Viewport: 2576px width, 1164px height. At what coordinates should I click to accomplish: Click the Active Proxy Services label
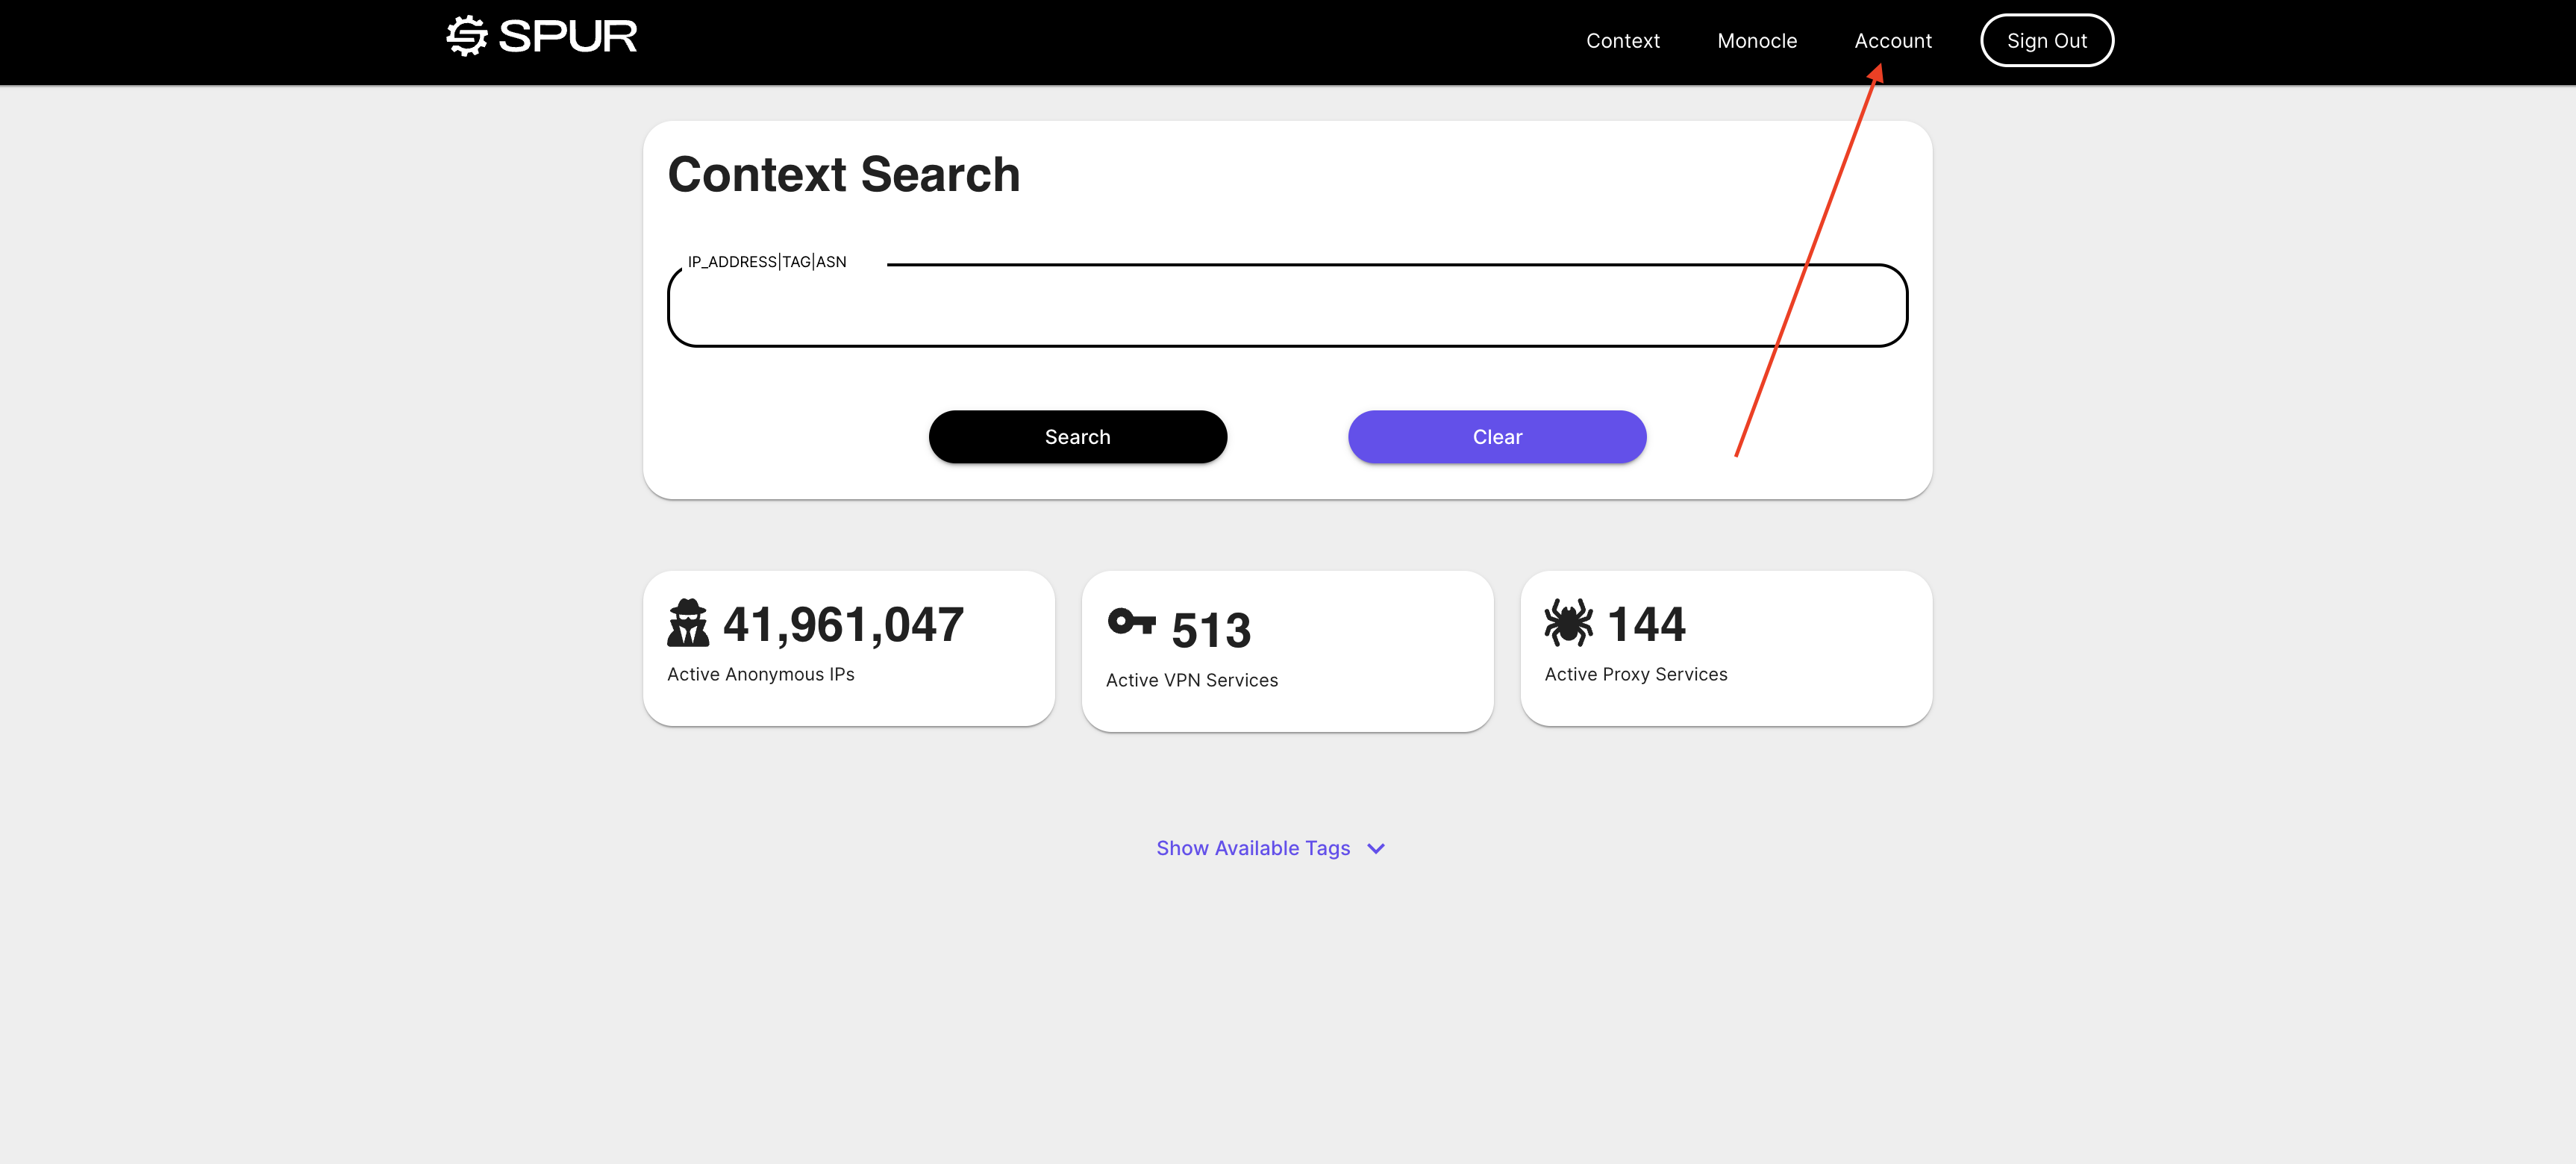(1635, 674)
